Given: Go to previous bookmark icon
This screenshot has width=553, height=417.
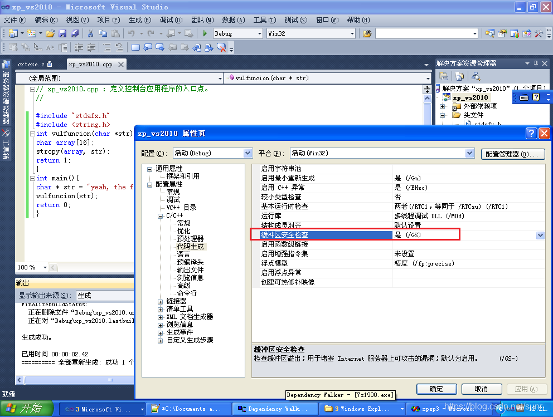Looking at the screenshot, I should click(x=148, y=47).
